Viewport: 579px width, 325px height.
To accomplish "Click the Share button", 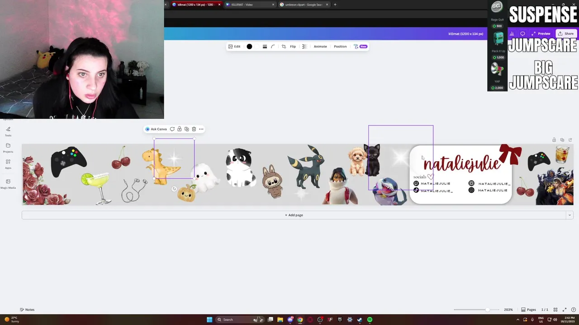I will [x=566, y=33].
